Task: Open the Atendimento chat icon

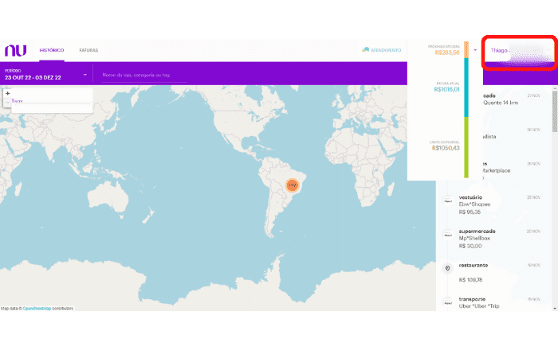Action: pos(365,50)
